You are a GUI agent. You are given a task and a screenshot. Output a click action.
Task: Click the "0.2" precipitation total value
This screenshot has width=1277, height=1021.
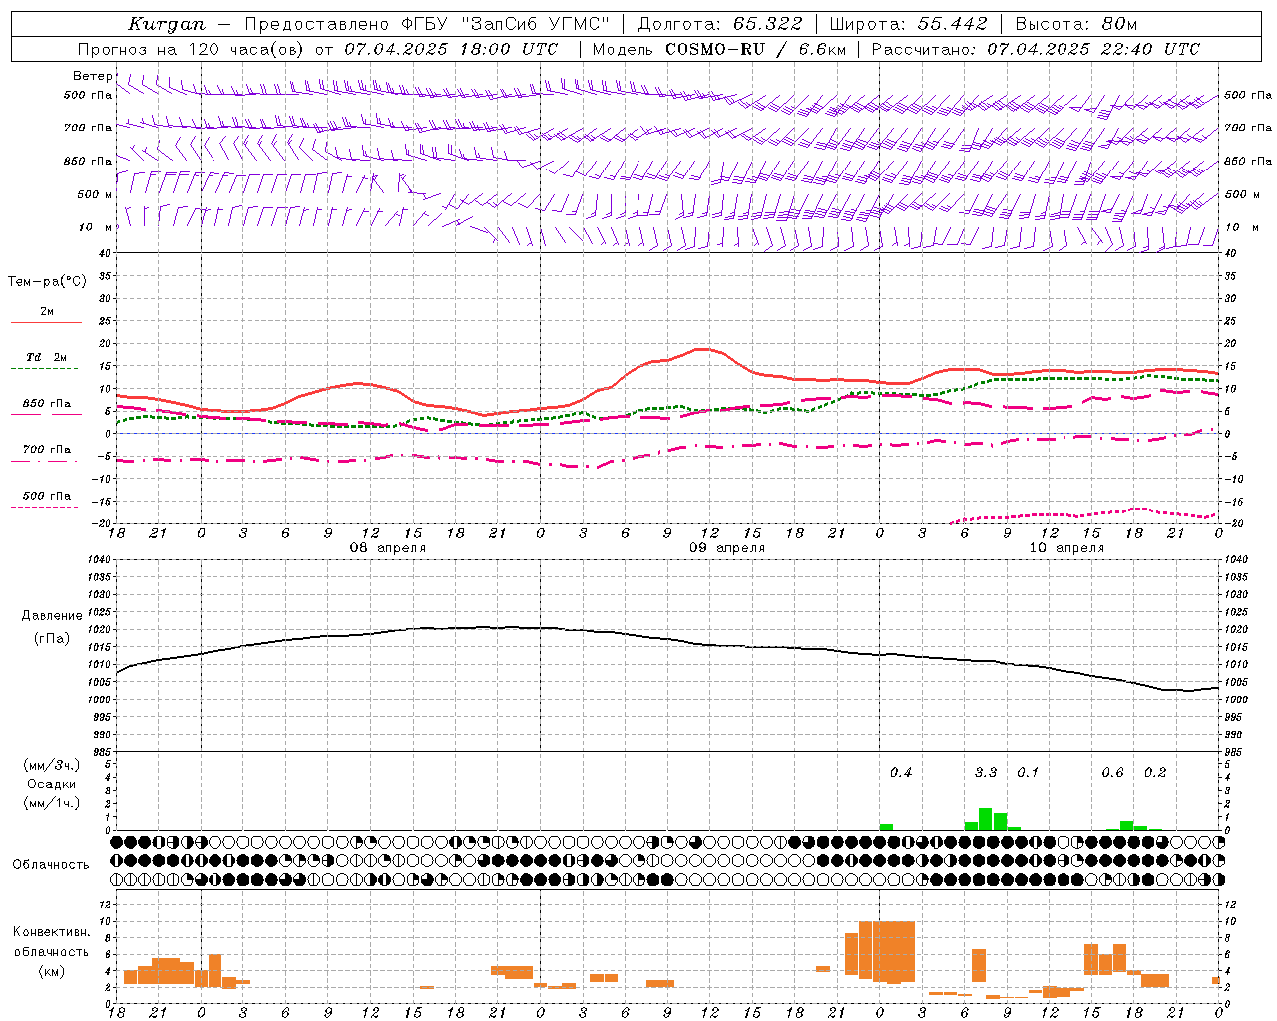click(x=1155, y=772)
